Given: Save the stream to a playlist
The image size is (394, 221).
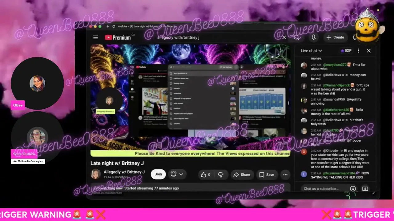Looking at the screenshot, I should coord(267,175).
